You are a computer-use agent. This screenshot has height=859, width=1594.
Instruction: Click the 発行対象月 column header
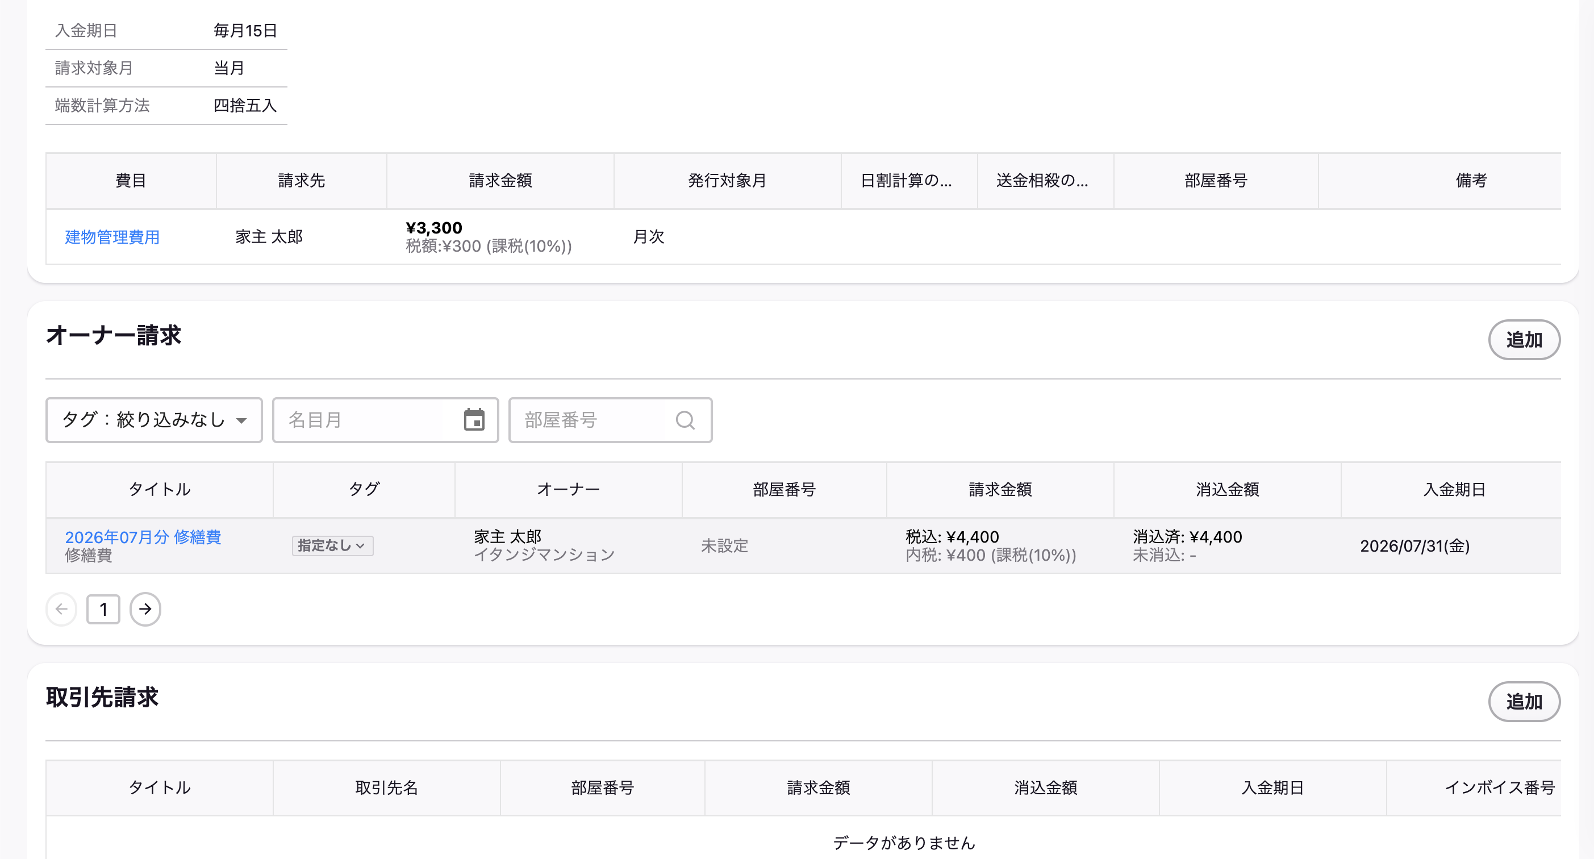[728, 181]
